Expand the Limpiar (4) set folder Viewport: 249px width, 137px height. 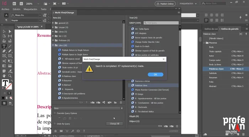pos(53,27)
